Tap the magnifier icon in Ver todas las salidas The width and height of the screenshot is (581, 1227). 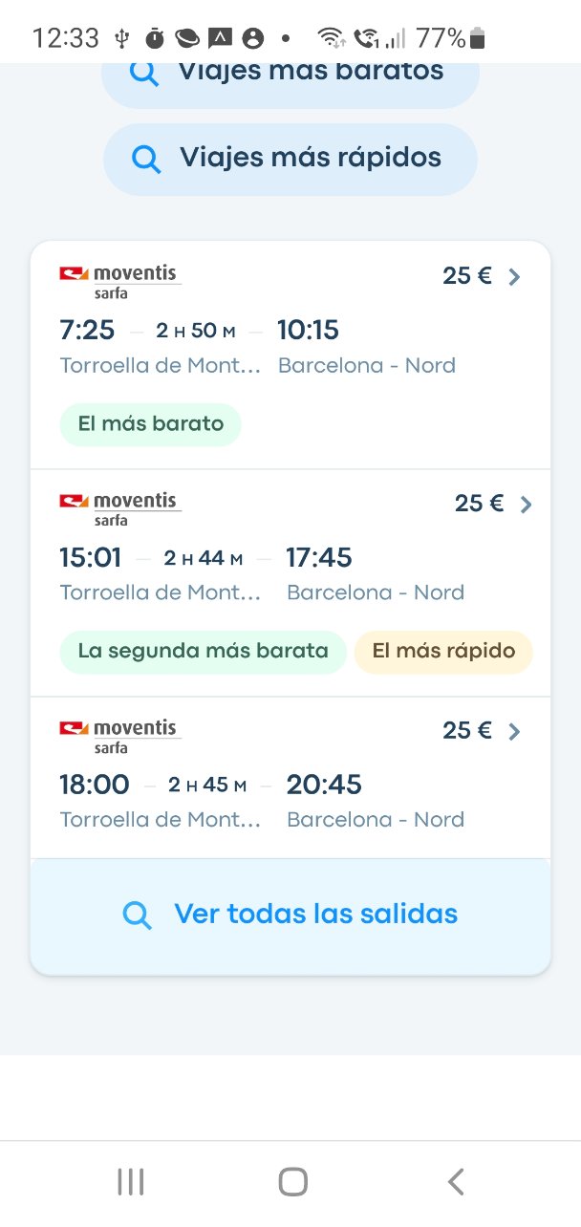(137, 915)
